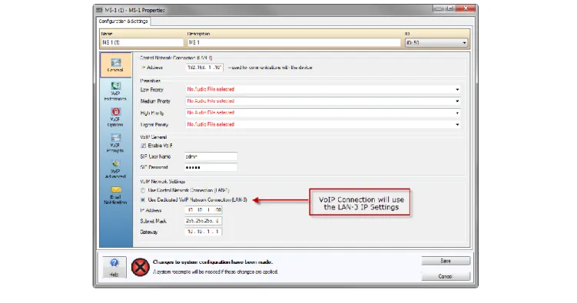Click the 'VoIP General' group label
The image size is (577, 303).
click(x=154, y=137)
